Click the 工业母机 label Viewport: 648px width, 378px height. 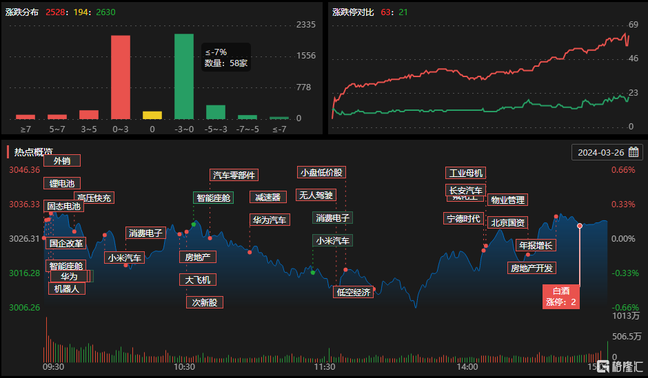pyautogui.click(x=466, y=173)
